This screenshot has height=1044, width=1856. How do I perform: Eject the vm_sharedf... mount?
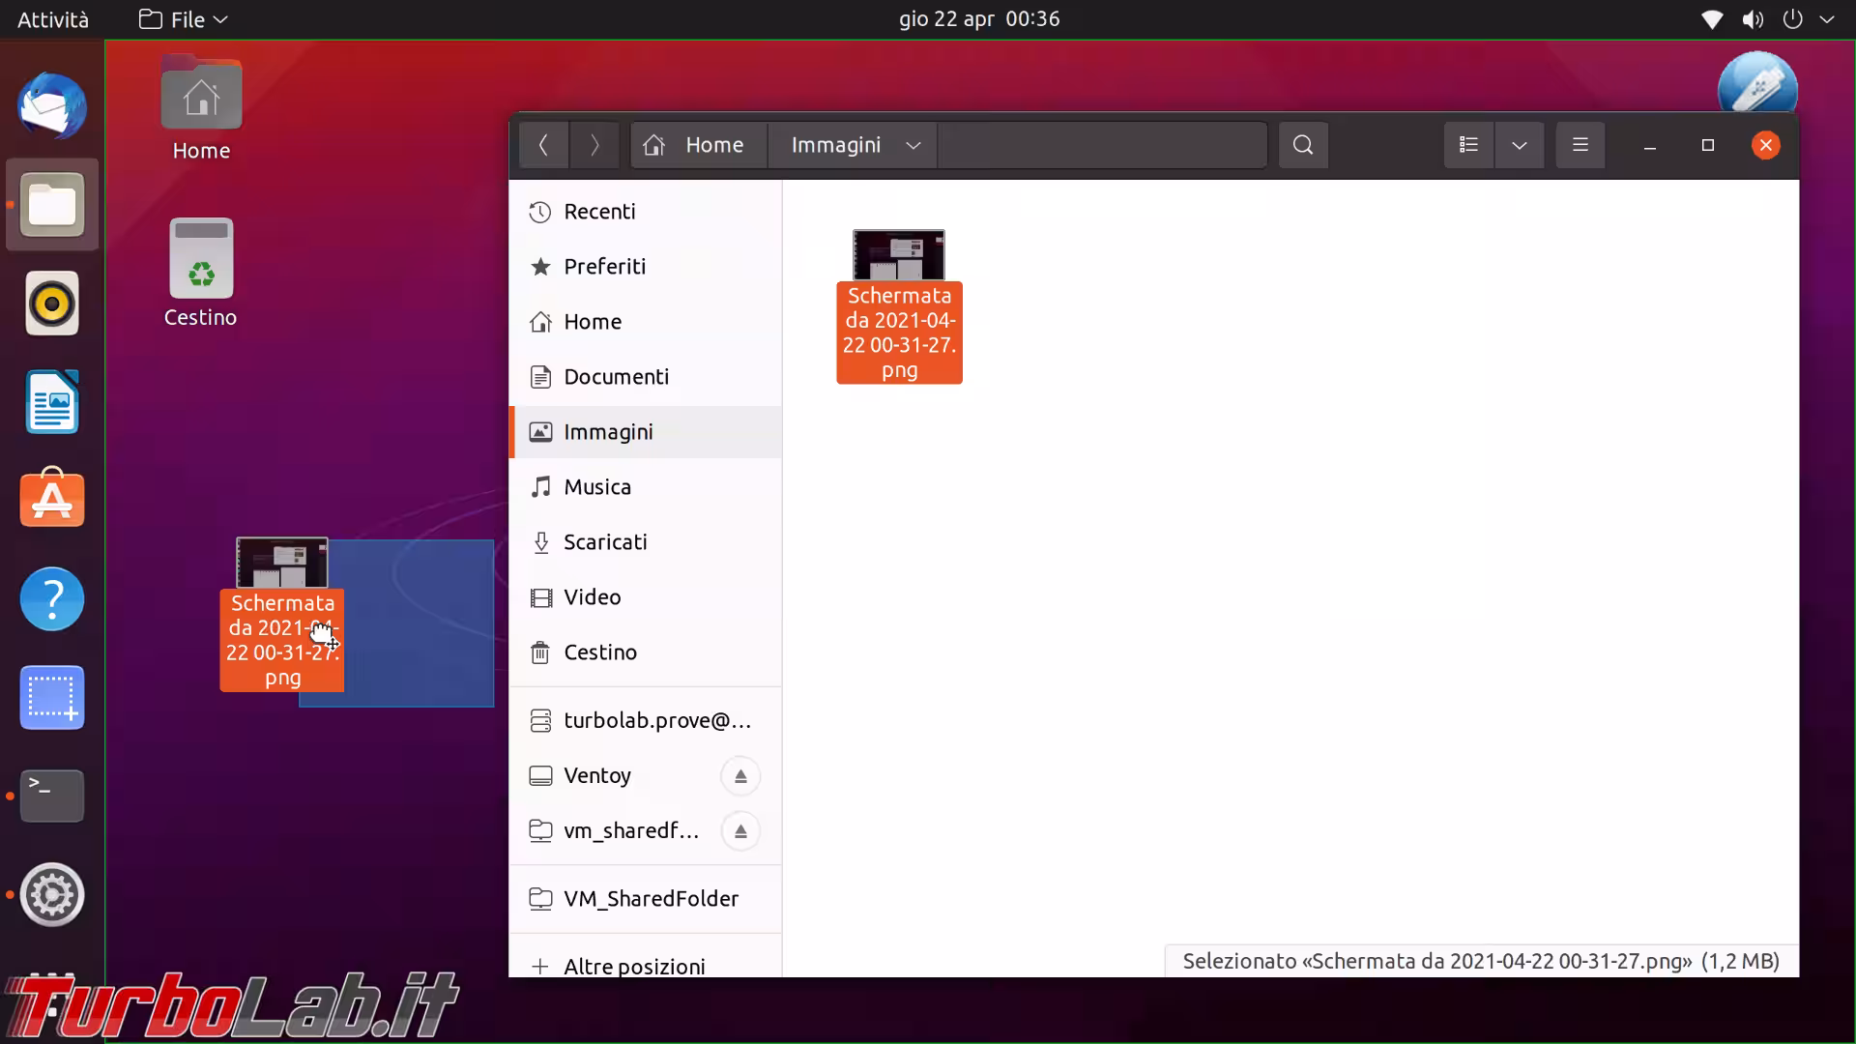click(x=740, y=831)
